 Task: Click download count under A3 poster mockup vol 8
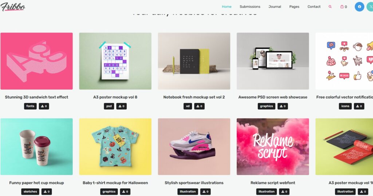pyautogui.click(x=121, y=106)
